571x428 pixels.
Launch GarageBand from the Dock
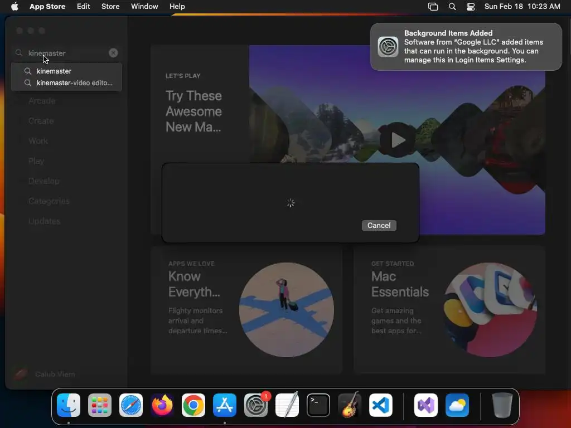[350, 405]
